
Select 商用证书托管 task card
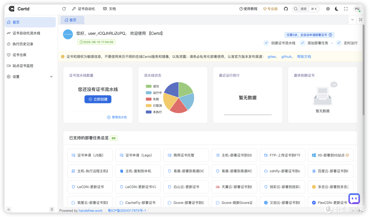pyautogui.click(x=186, y=155)
